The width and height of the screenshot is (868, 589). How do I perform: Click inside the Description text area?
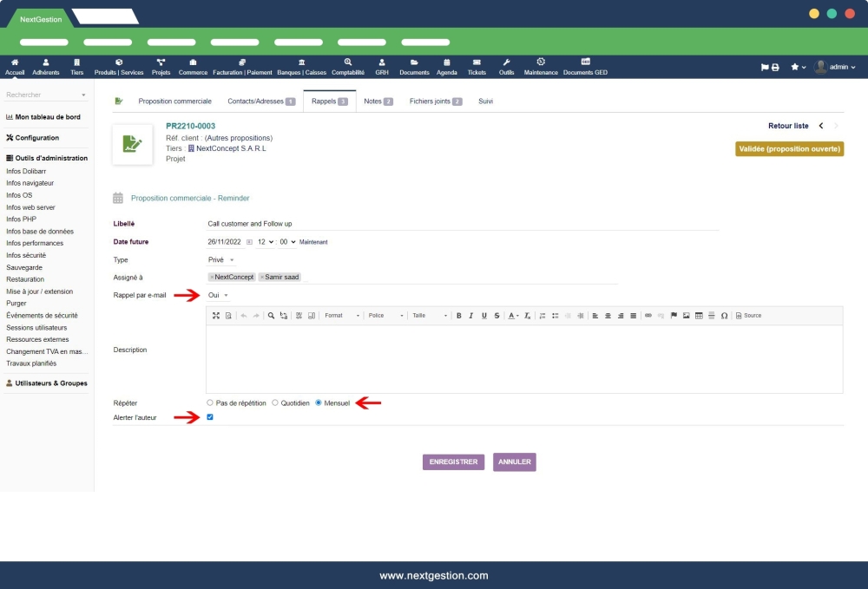coord(521,356)
